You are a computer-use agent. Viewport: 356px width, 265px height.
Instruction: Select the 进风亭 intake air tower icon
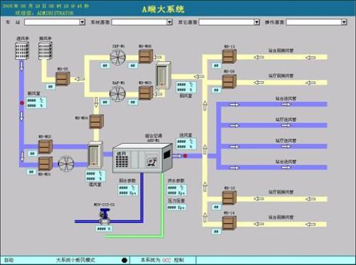pyautogui.click(x=22, y=51)
